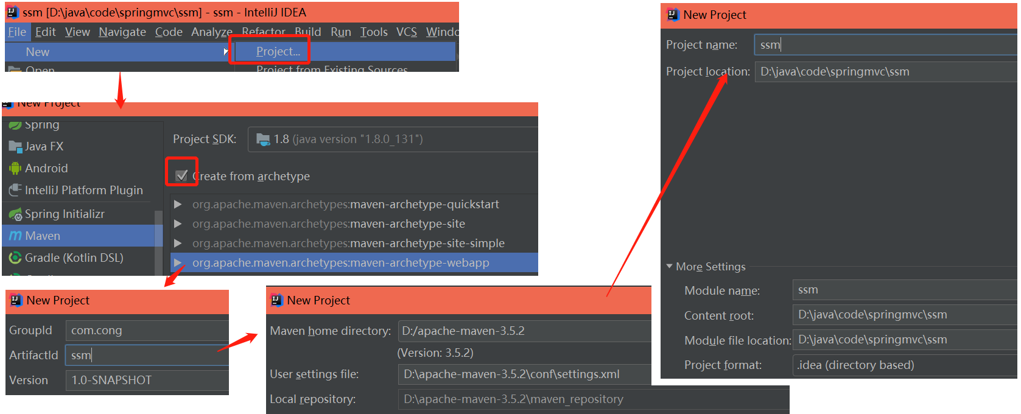This screenshot has width=1021, height=414.
Task: Click the Android robot icon
Action: point(15,168)
